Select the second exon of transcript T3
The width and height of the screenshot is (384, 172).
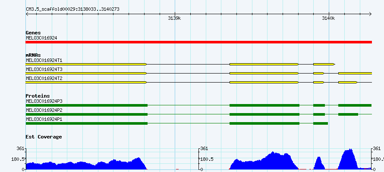click(x=264, y=73)
